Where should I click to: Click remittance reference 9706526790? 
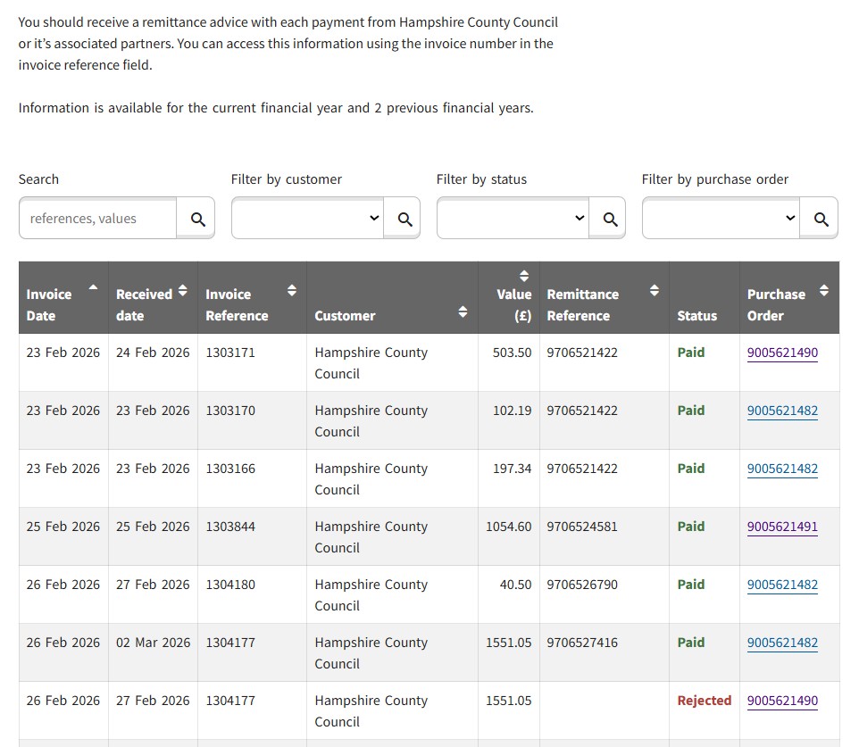582,585
